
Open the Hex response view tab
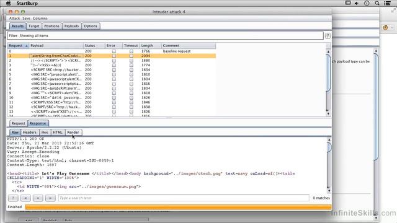[45, 132]
